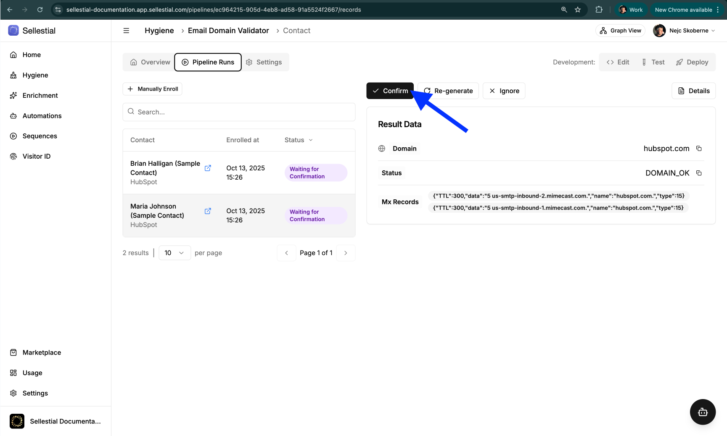Open the browser extensions puzzle icon
Viewport: 727px width, 436px height.
[x=599, y=10]
